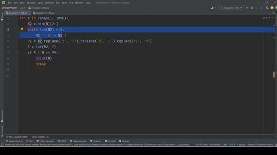The height and width of the screenshot is (155, 277).
Task: Open the Help menu
Action: (88, 3)
